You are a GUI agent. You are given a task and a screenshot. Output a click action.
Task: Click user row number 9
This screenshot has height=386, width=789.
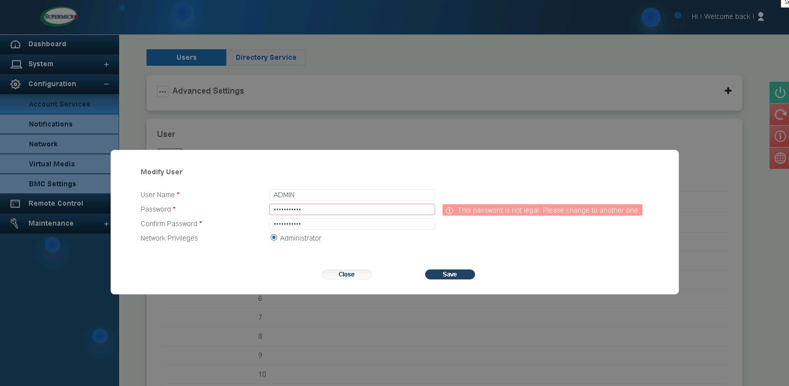[446, 355]
